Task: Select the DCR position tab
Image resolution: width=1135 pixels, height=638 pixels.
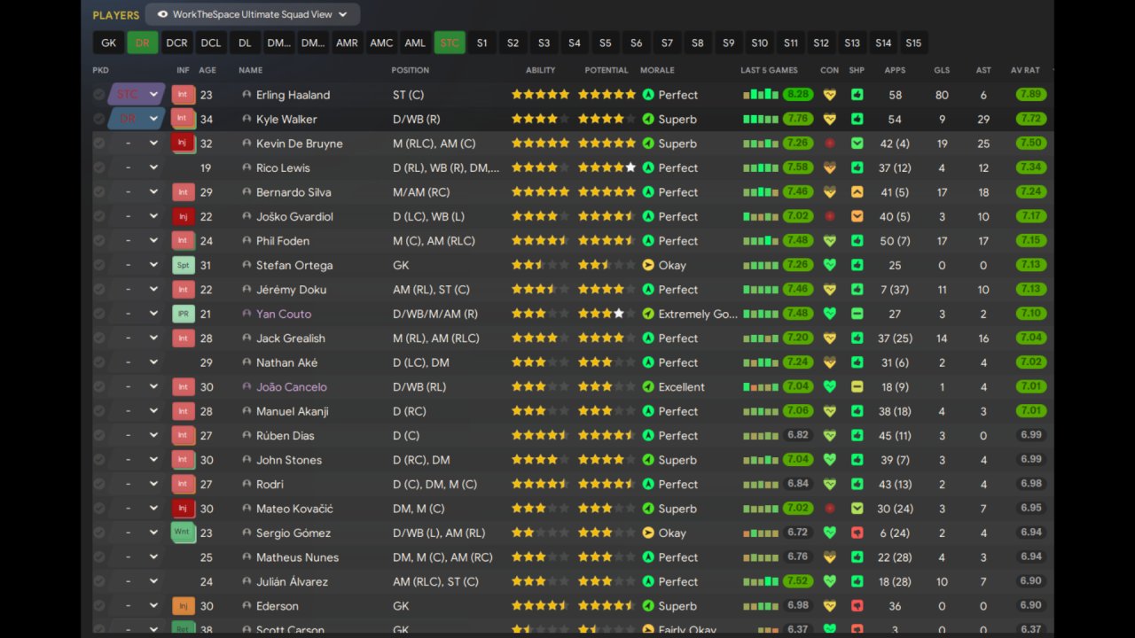Action: coord(176,43)
